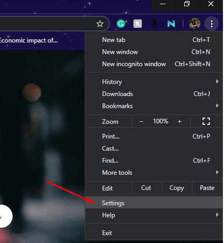Decrease zoom with the minus button

click(x=141, y=121)
